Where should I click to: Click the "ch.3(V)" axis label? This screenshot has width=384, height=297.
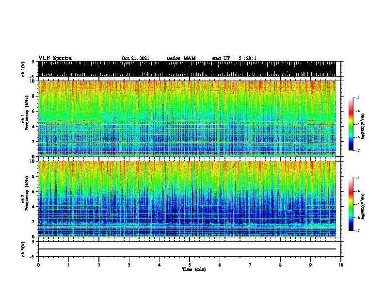tap(23, 249)
